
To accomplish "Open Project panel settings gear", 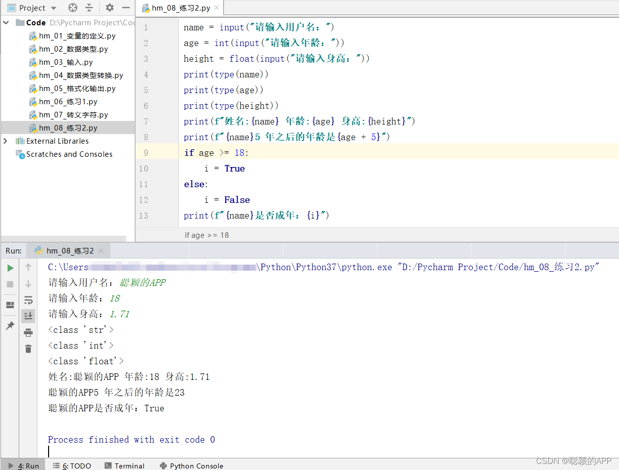I will coord(110,8).
